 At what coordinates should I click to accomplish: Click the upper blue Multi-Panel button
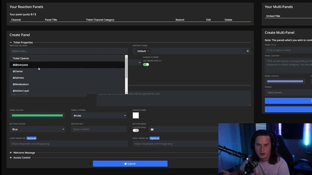point(288,101)
